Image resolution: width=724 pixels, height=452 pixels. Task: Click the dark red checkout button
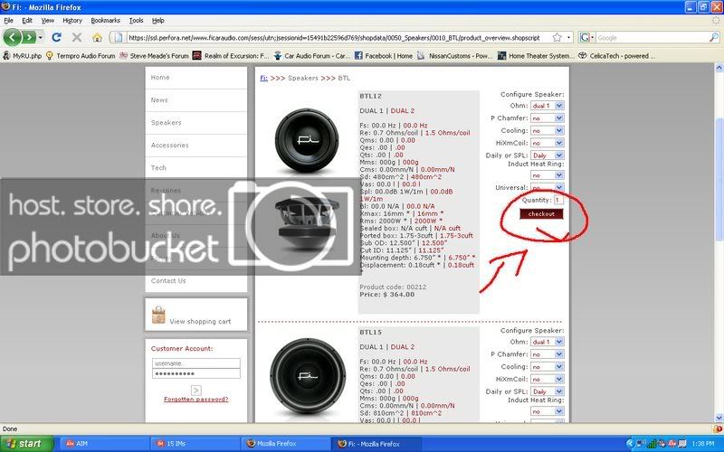click(541, 214)
